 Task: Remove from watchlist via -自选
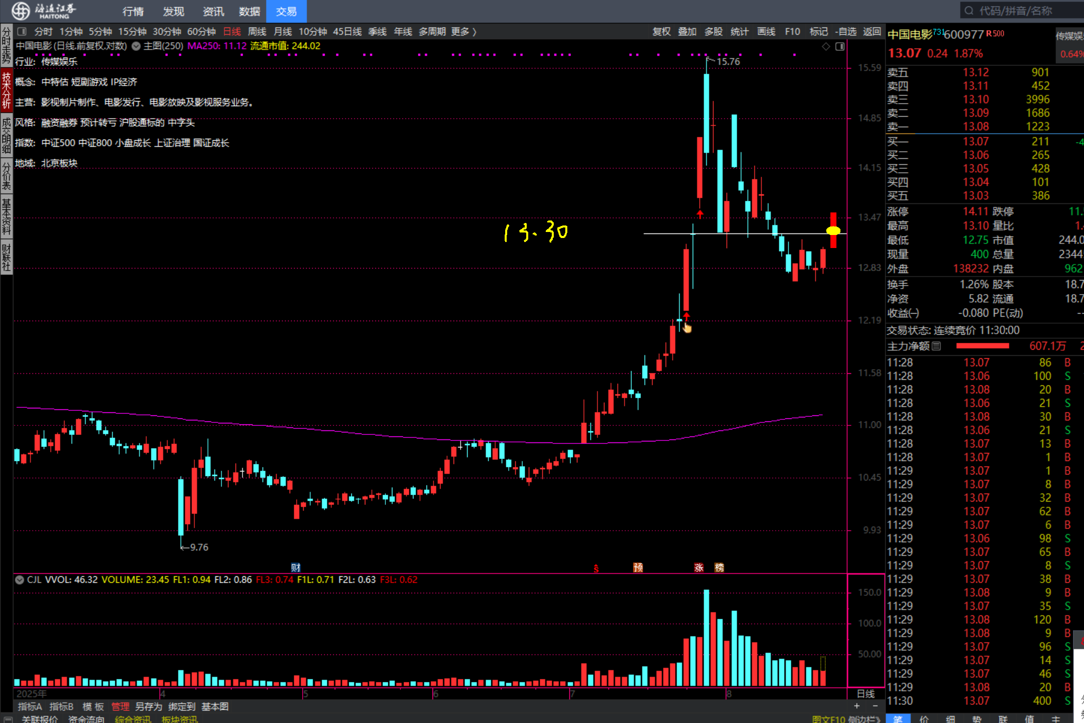point(846,32)
